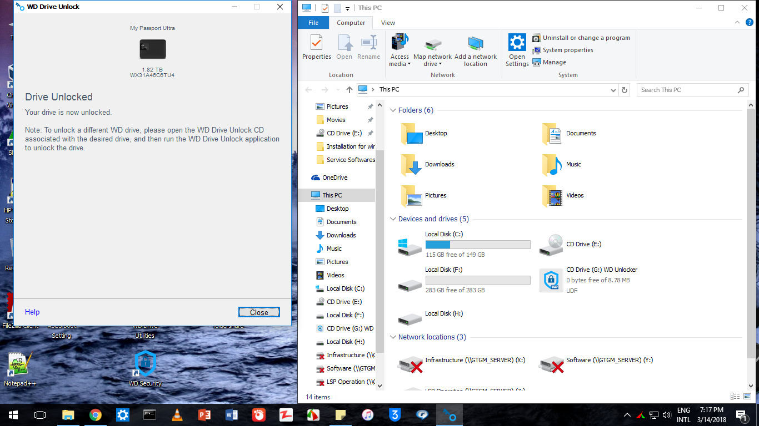Select Local Disk (F:) in the navigation pane
The image size is (759, 426).
click(x=340, y=315)
